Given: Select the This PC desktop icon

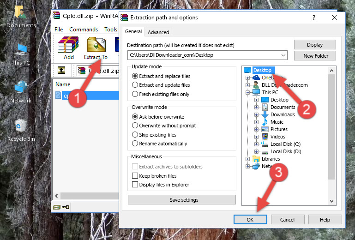Looking at the screenshot, I should click(21, 54).
